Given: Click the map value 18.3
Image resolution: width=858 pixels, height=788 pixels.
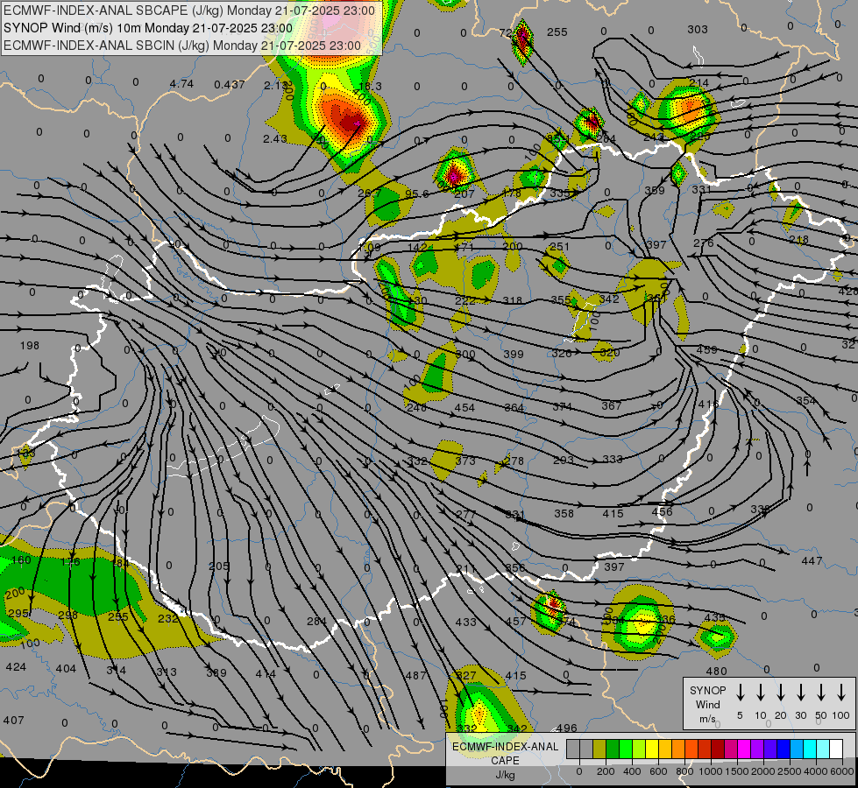Looking at the screenshot, I should (x=370, y=87).
